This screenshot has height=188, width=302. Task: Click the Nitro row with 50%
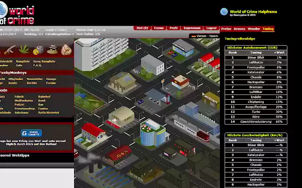point(256,117)
